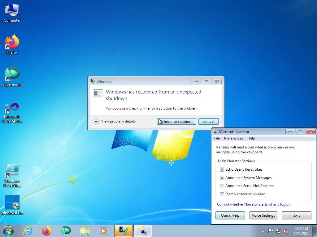Click the recovered shutdown report icon in dialog
The image size is (317, 237).
(x=98, y=93)
